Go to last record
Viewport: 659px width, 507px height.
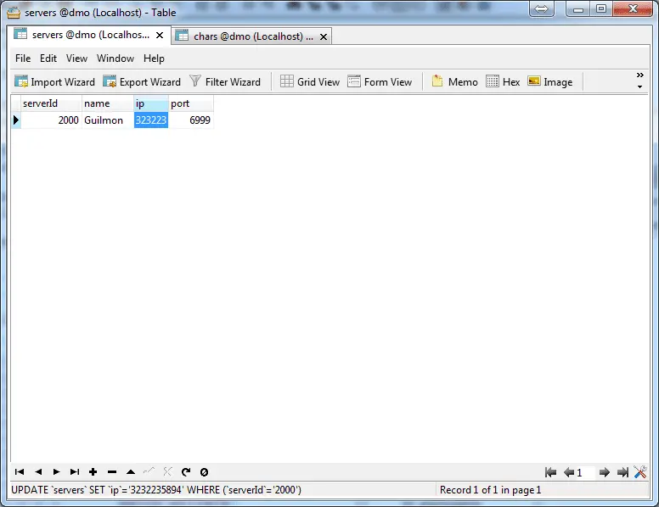tap(75, 471)
